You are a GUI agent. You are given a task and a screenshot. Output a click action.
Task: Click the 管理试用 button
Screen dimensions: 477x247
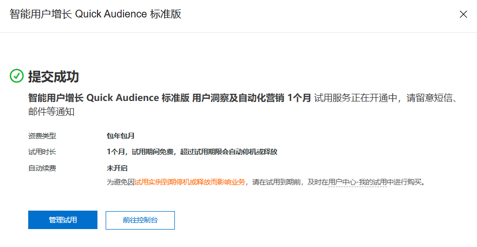click(x=63, y=220)
